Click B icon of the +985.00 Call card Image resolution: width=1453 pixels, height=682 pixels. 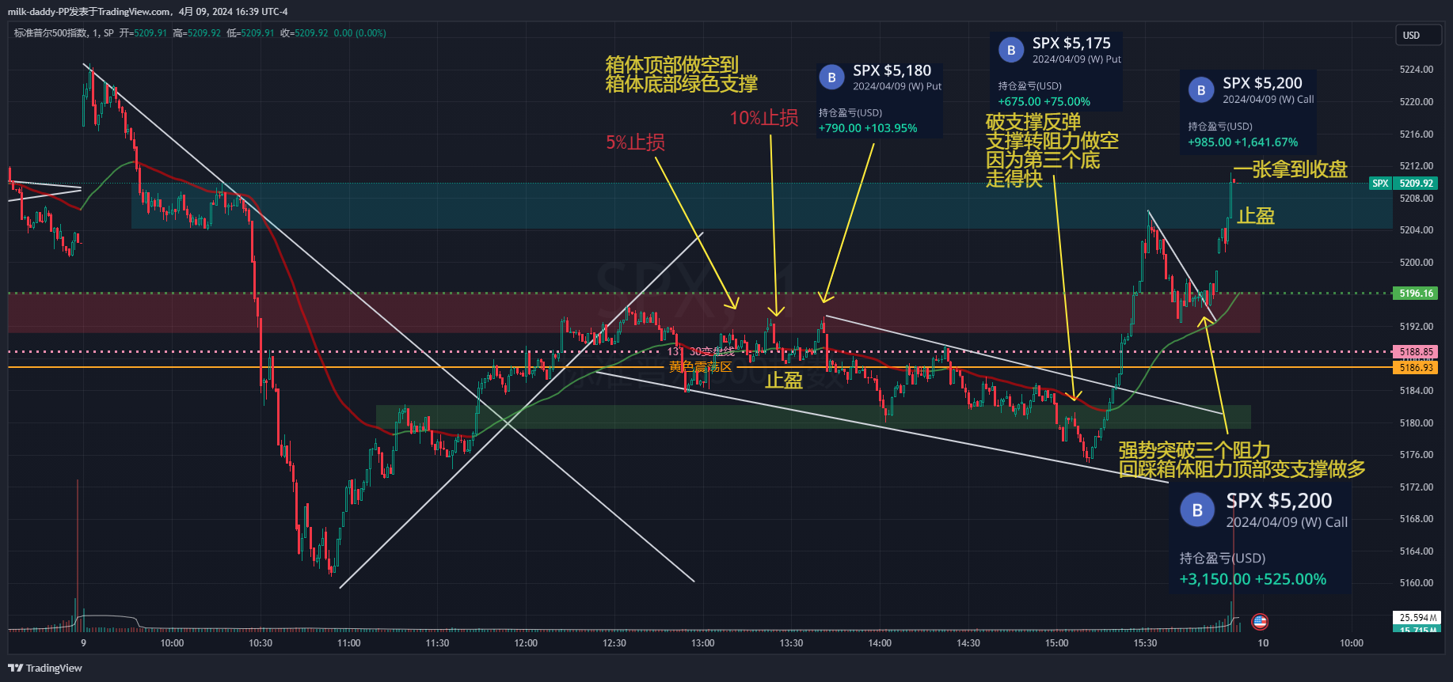click(x=1201, y=90)
